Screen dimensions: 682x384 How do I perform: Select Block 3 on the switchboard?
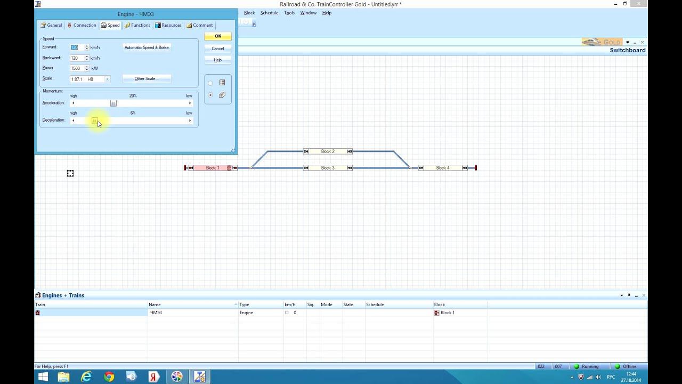pyautogui.click(x=328, y=168)
